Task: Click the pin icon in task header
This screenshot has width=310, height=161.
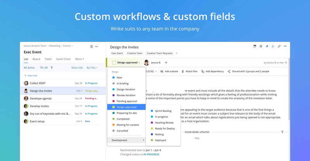Action: point(267,46)
